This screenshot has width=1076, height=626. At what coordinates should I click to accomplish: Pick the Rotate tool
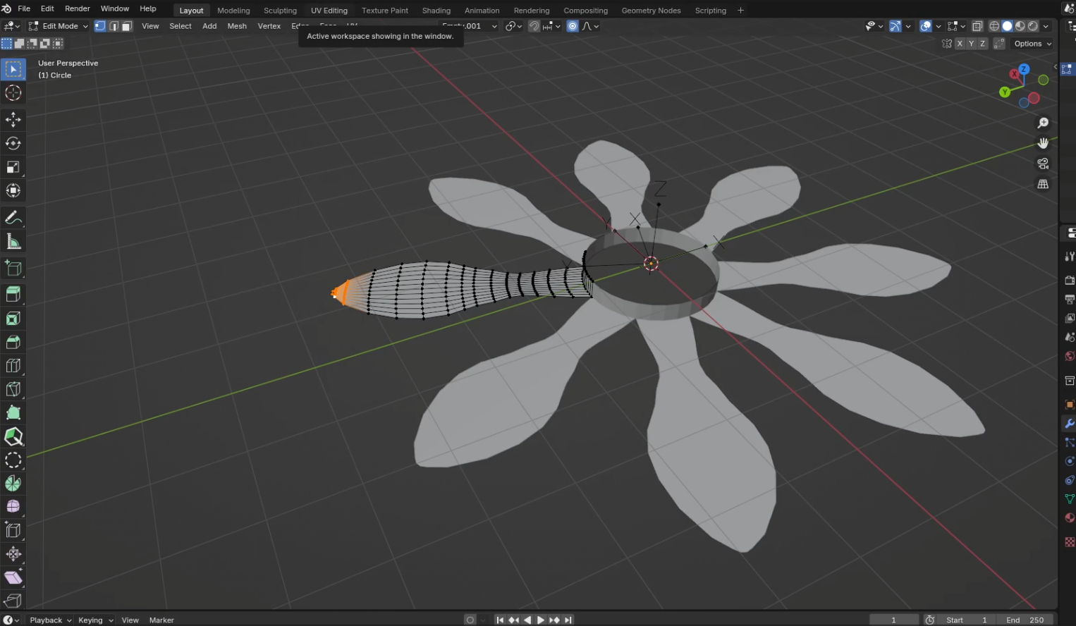13,143
